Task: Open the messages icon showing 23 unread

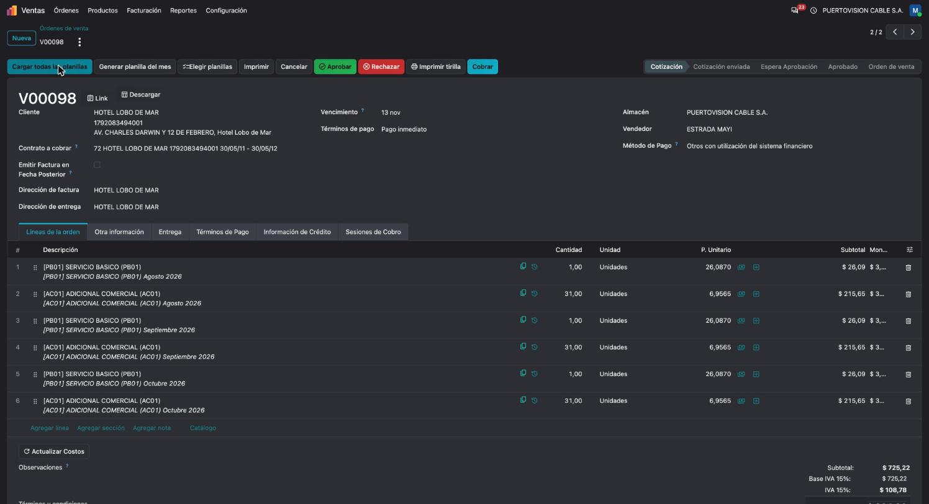Action: (795, 11)
